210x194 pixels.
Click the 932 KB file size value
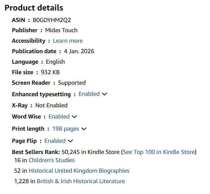[x=50, y=72]
